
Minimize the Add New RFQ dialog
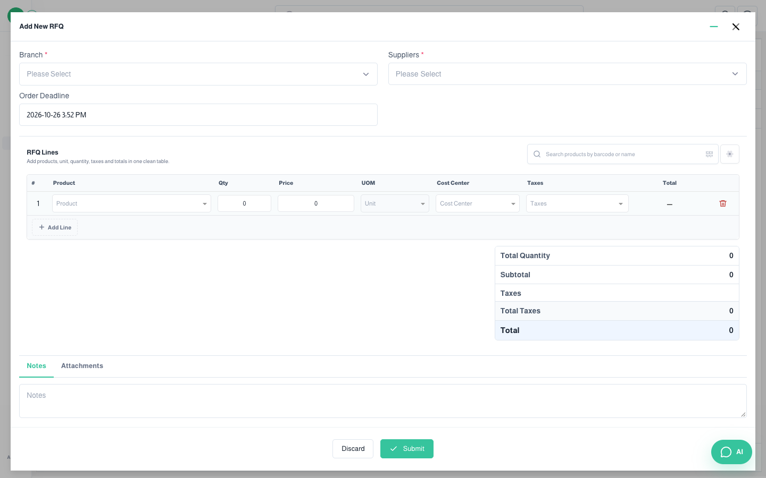714,27
